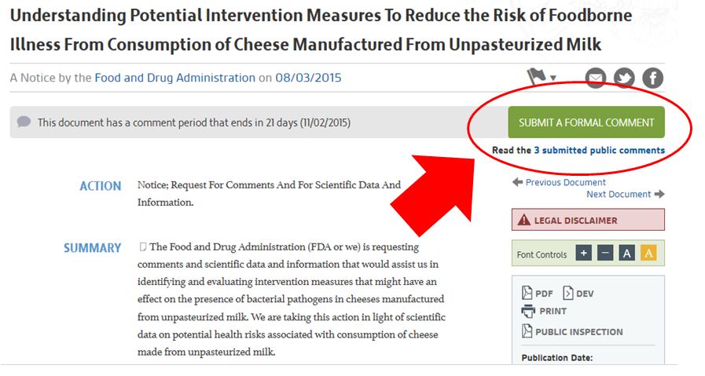Share on Facebook icon

(x=653, y=78)
